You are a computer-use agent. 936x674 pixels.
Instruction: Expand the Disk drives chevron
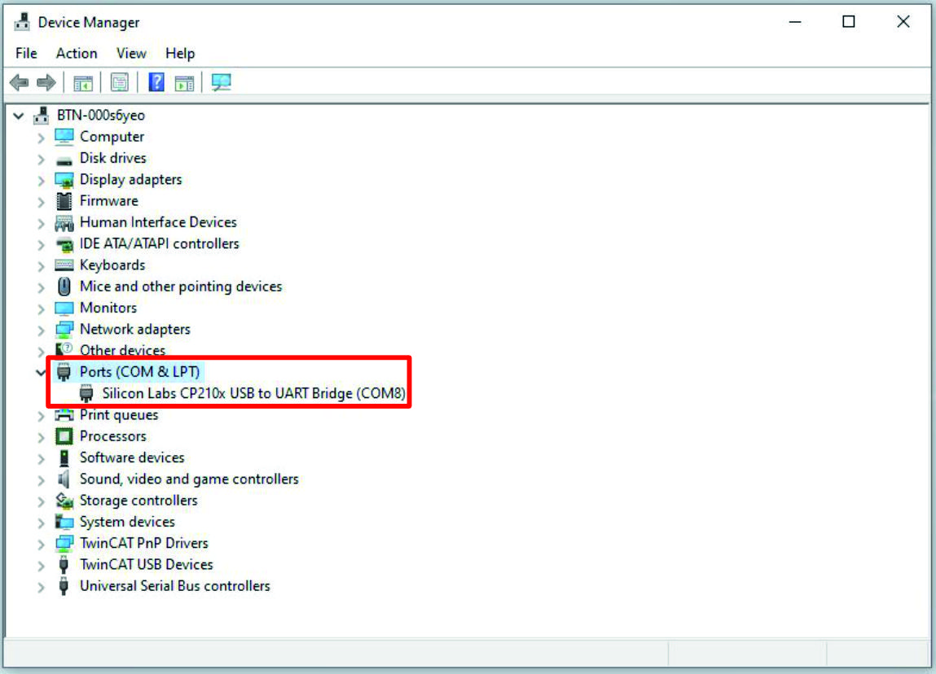coord(41,160)
